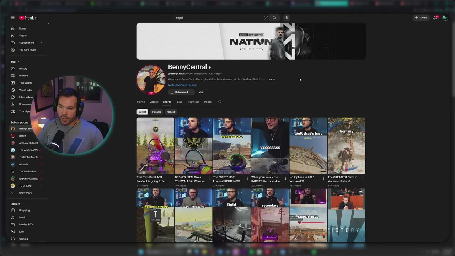
Task: Open the hamburger guide menu
Action: coord(13,18)
